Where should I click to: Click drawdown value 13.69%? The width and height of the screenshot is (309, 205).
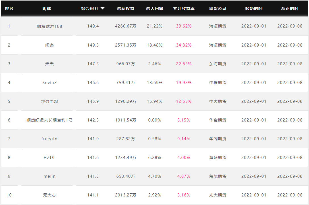click(x=155, y=83)
